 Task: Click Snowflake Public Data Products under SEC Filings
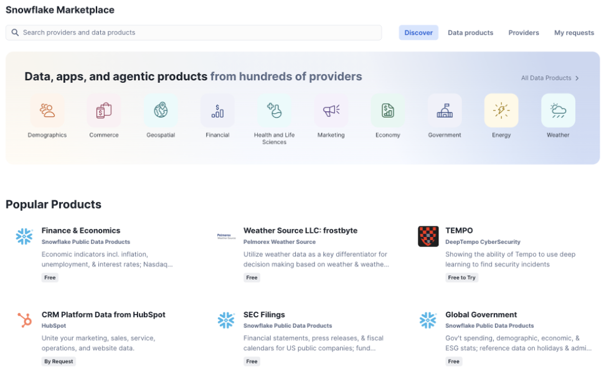pyautogui.click(x=288, y=325)
